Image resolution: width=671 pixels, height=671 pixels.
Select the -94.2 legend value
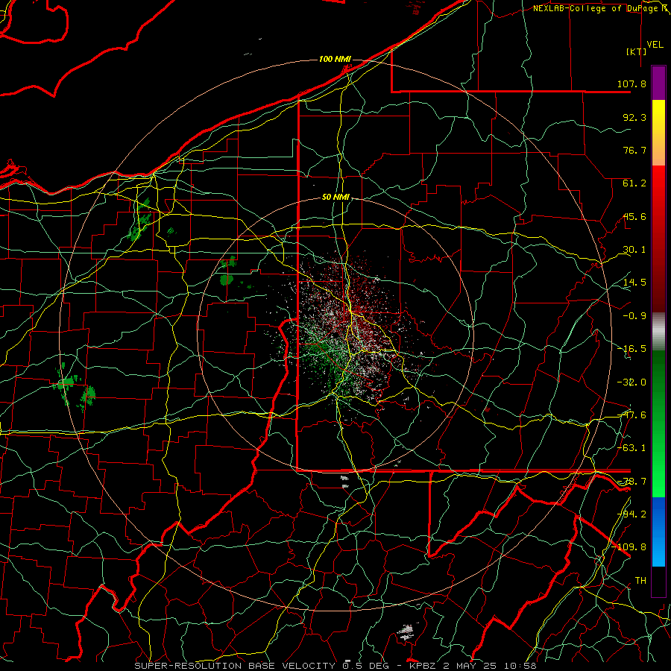tap(631, 514)
